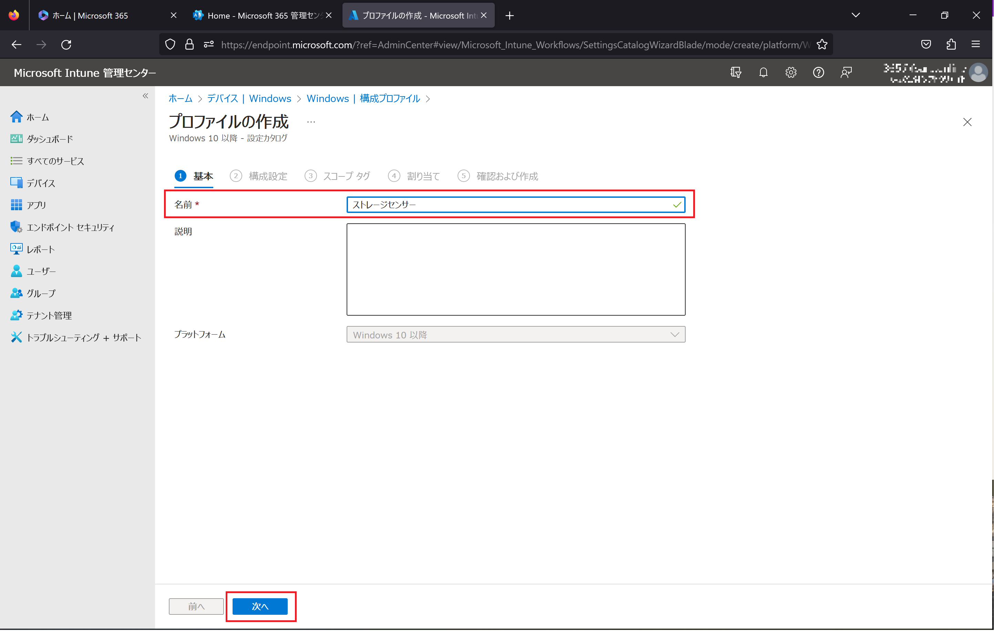Go to デバイス | Windows breadcrumb link
Image resolution: width=994 pixels, height=632 pixels.
pyautogui.click(x=249, y=99)
